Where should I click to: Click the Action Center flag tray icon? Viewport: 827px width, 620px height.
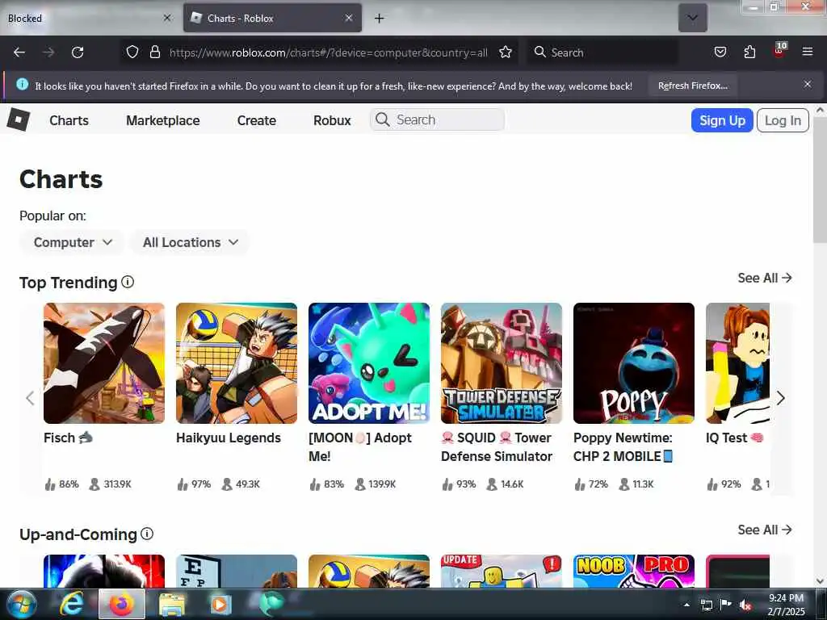726,605
